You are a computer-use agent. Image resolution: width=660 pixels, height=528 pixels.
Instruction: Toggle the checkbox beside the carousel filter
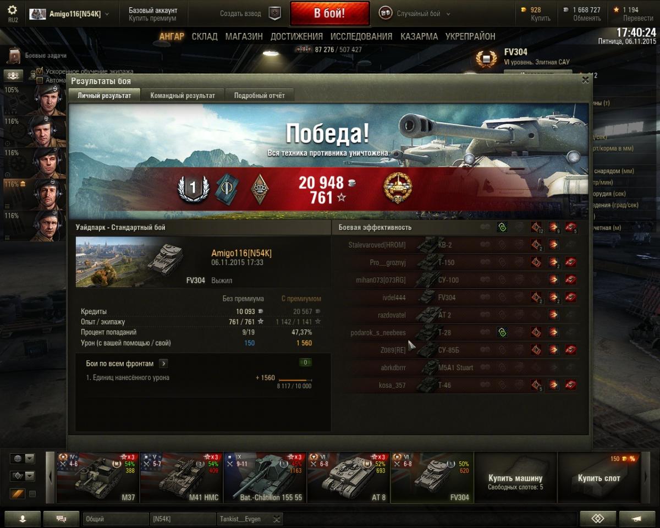(32, 494)
